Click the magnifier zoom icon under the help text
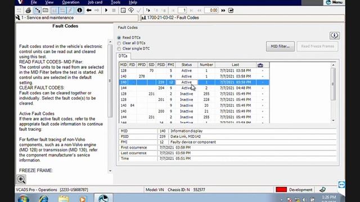 coord(21,180)
